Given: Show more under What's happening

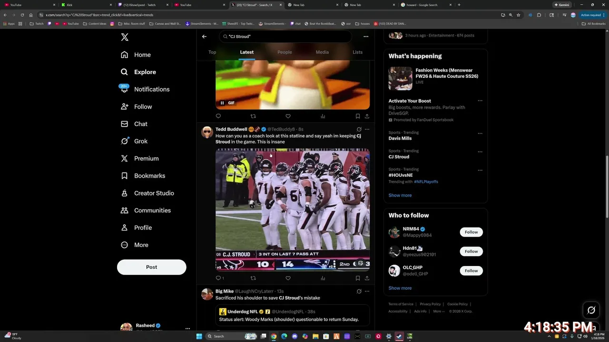Looking at the screenshot, I should [x=400, y=195].
